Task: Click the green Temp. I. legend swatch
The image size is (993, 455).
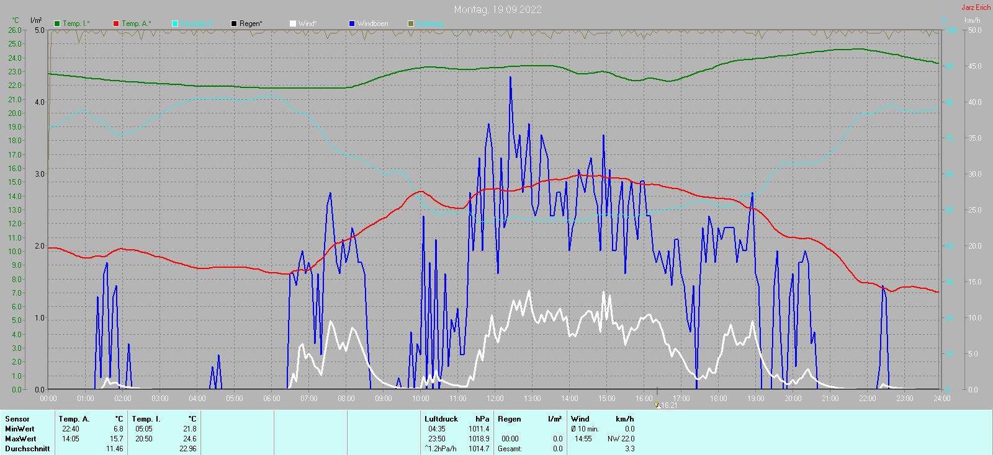Action: pos(57,24)
